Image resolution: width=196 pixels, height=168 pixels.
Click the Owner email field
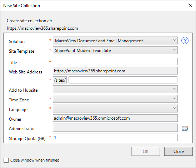(115, 118)
